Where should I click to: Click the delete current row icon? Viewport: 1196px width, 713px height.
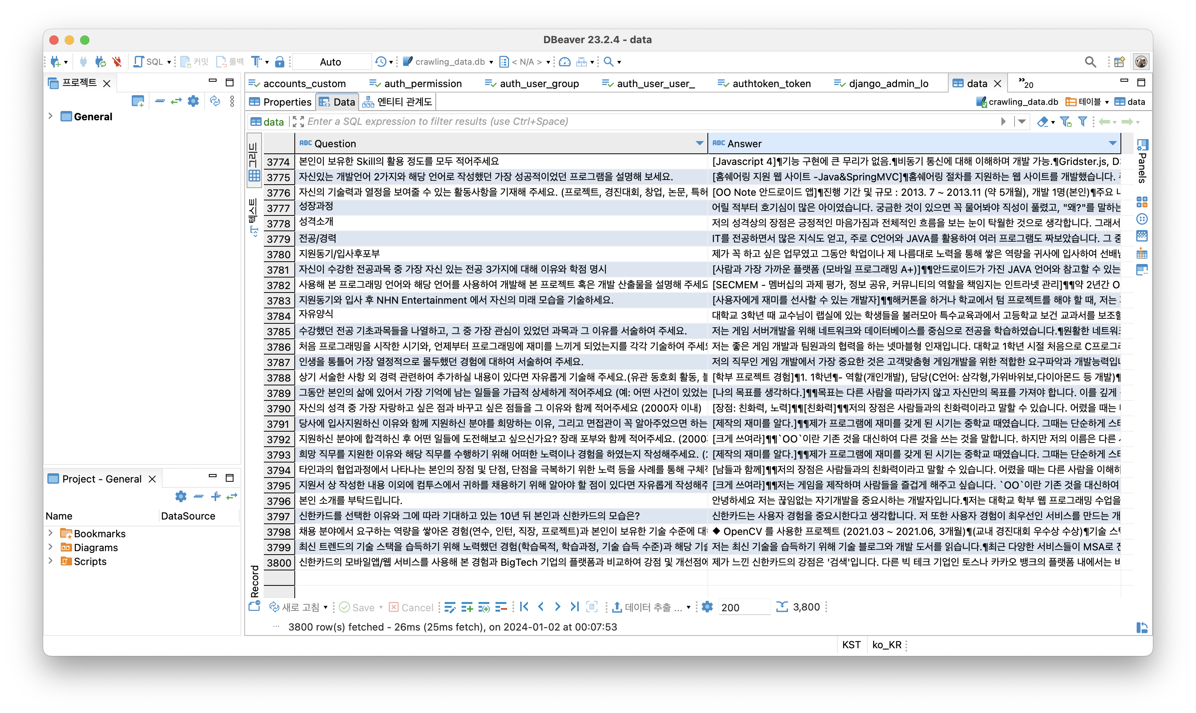(501, 607)
